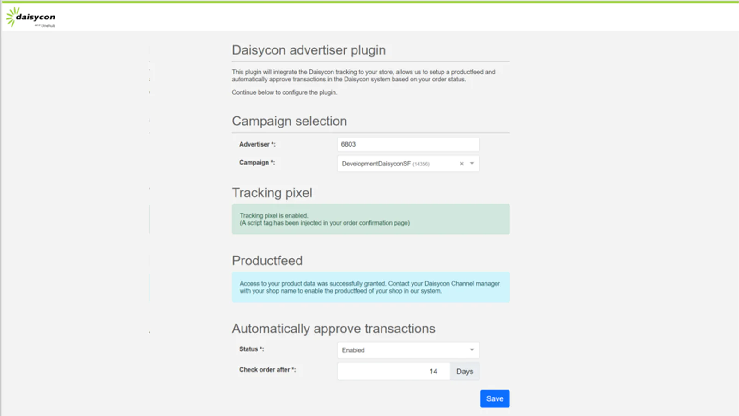Click the Daisycon advertiser plugin heading
The width and height of the screenshot is (739, 416).
[x=309, y=50]
